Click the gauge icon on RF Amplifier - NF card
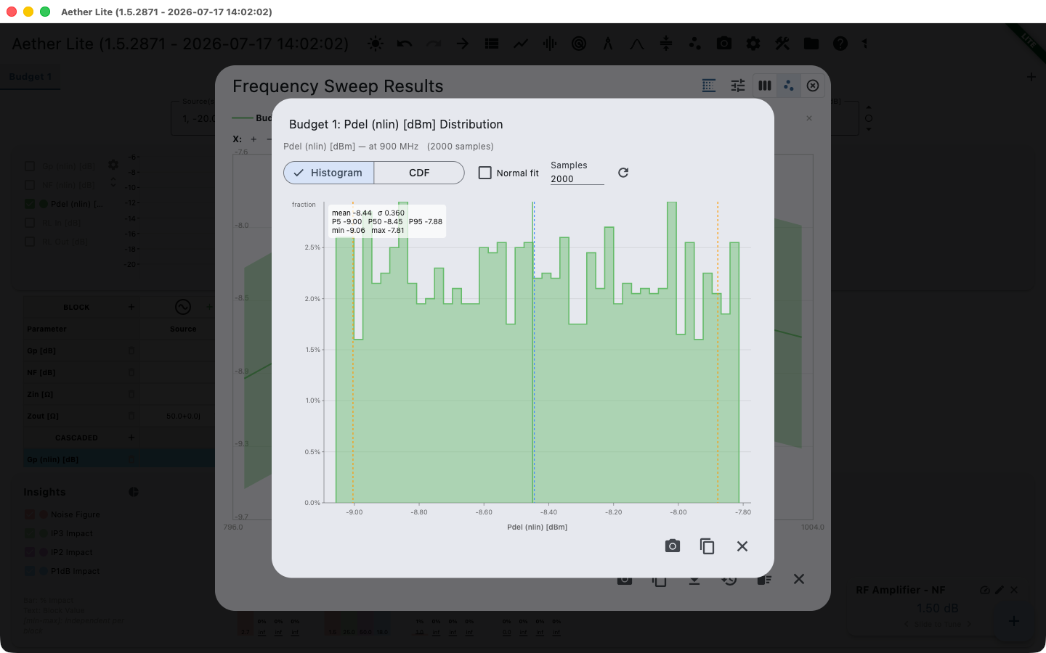This screenshot has width=1046, height=653. click(984, 590)
